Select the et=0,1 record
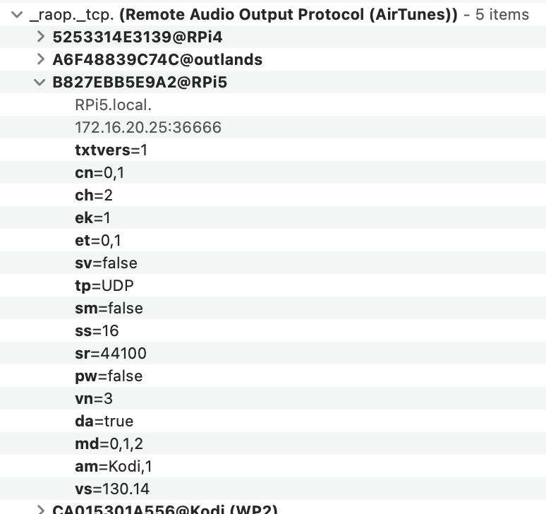 (x=273, y=240)
